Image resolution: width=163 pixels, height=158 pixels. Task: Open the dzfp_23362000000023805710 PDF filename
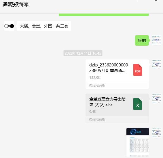(109, 68)
